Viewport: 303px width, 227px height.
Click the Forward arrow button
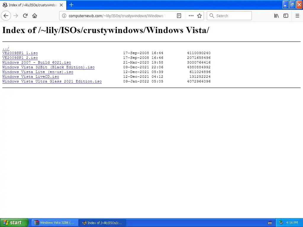(16, 16)
